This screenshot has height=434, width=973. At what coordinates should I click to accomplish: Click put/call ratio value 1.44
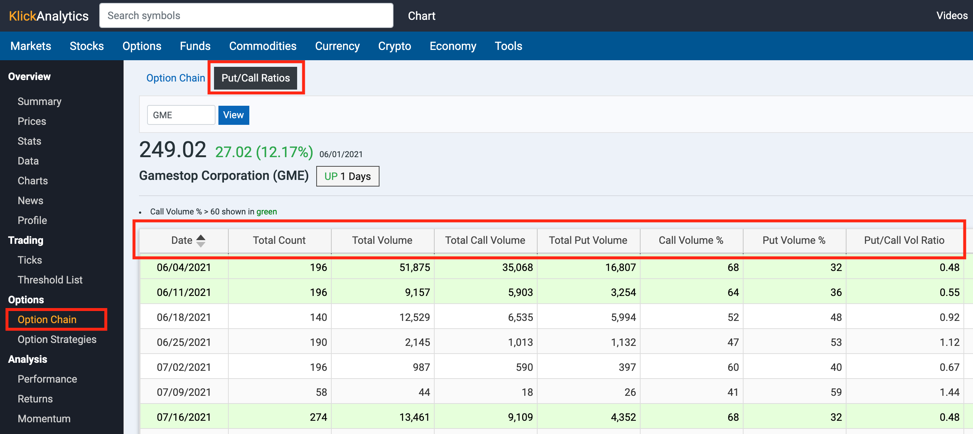click(949, 392)
